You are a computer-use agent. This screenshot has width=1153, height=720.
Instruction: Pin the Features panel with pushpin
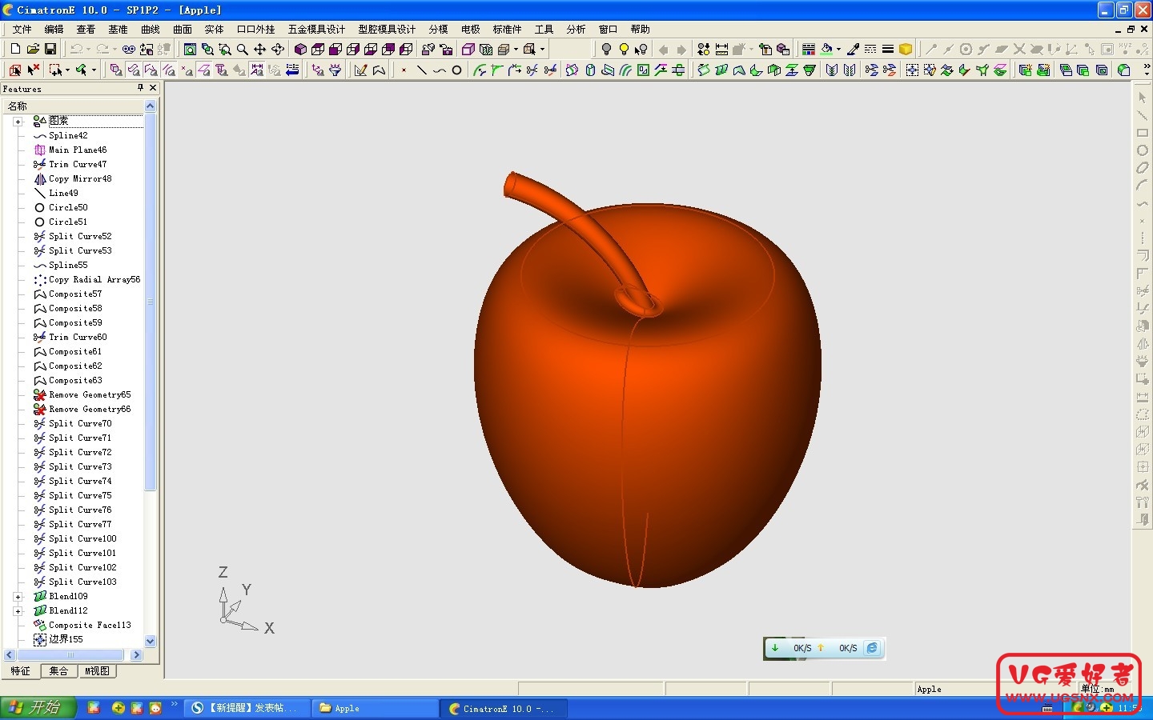[x=140, y=88]
